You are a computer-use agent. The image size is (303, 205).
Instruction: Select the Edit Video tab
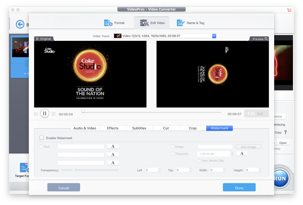[x=152, y=23]
